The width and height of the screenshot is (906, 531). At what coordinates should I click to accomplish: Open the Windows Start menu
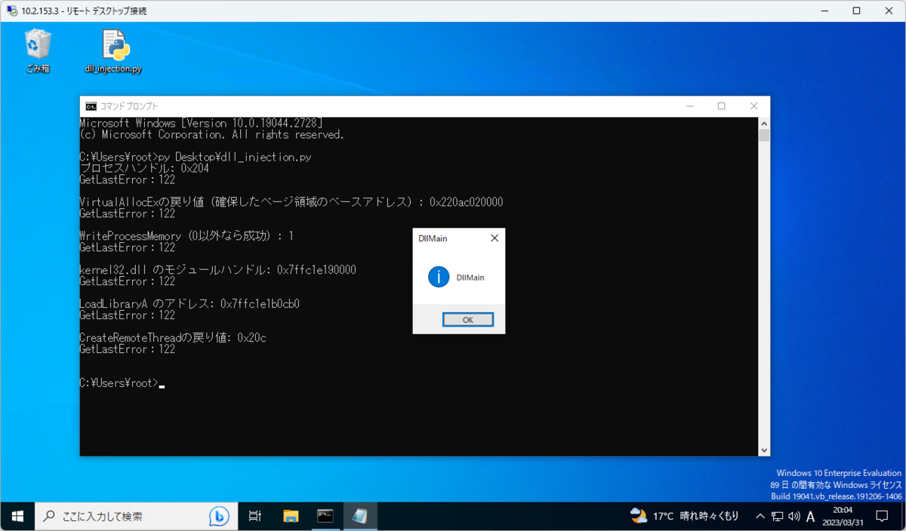coord(17,517)
